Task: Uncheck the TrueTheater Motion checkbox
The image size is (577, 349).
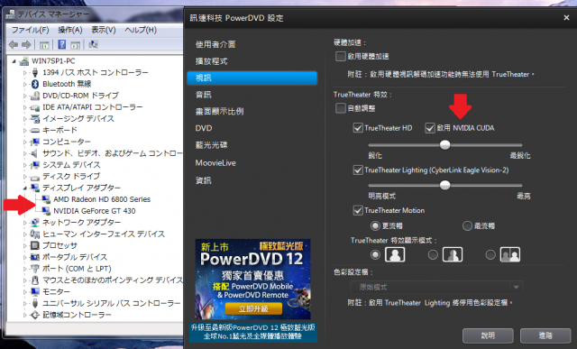Action: click(358, 210)
